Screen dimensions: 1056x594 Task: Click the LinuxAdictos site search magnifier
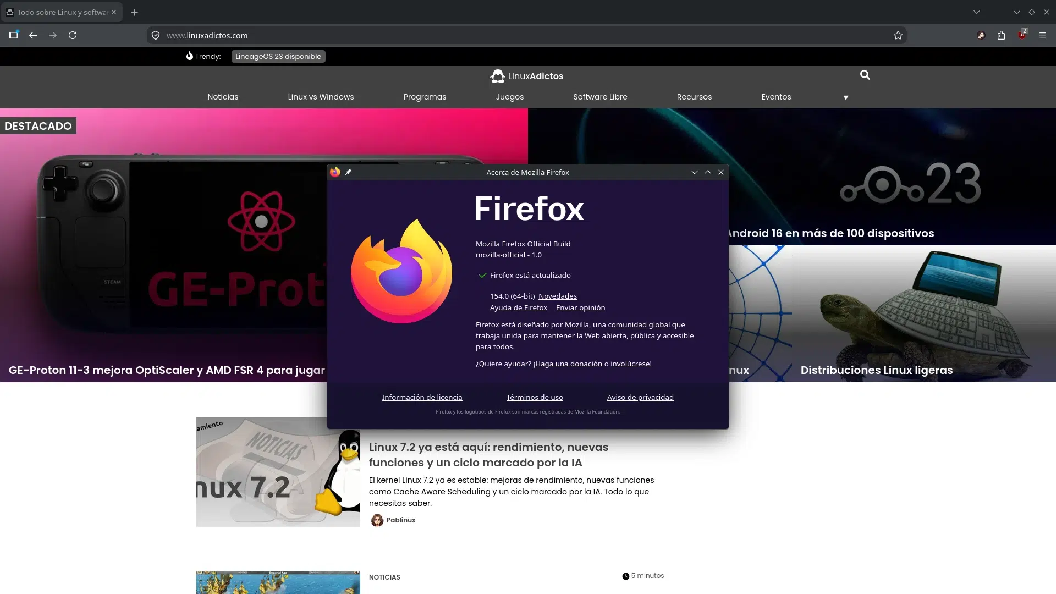point(865,75)
